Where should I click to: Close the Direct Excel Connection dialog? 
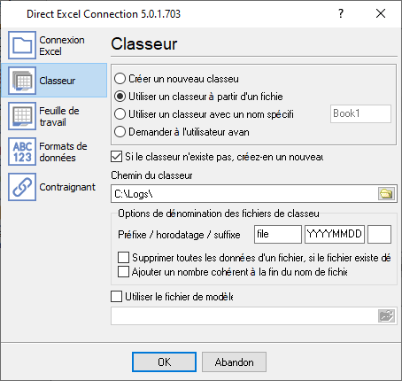click(x=381, y=13)
